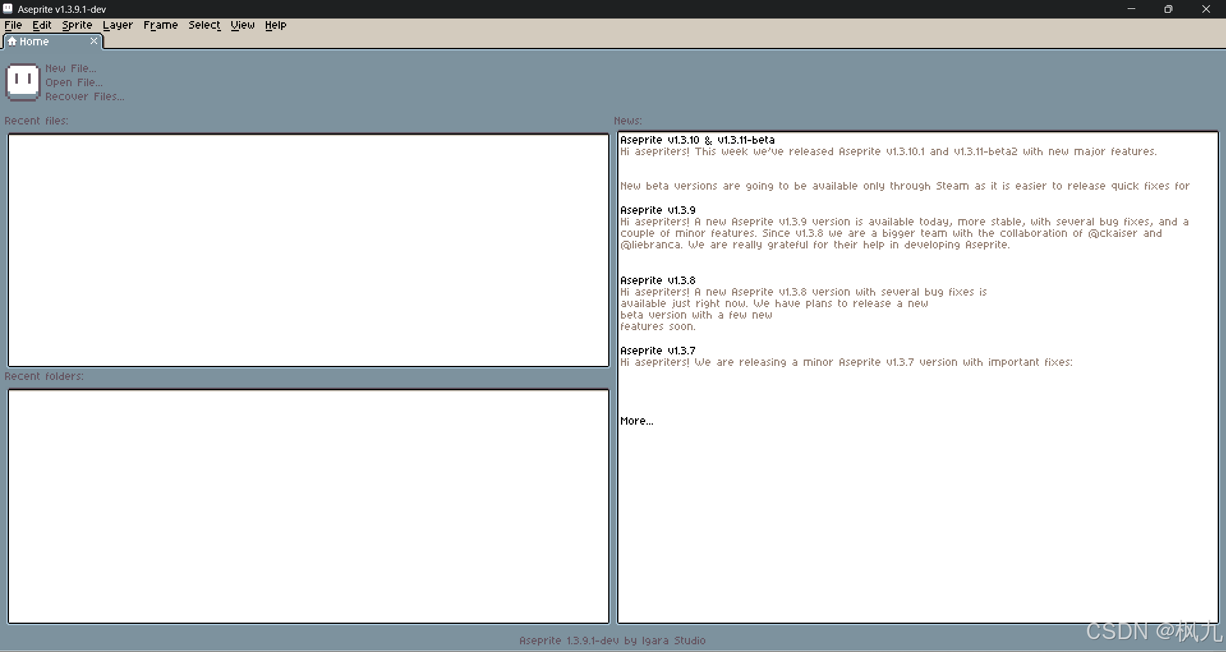Open the View menu
The height and width of the screenshot is (652, 1226).
click(243, 25)
